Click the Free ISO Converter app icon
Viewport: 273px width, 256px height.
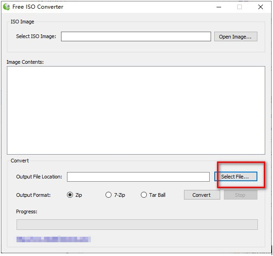6,7
